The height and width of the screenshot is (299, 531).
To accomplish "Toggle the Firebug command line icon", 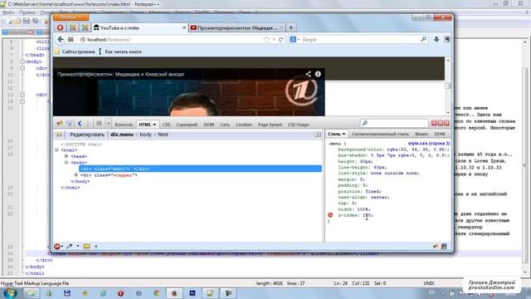I will click(99, 124).
